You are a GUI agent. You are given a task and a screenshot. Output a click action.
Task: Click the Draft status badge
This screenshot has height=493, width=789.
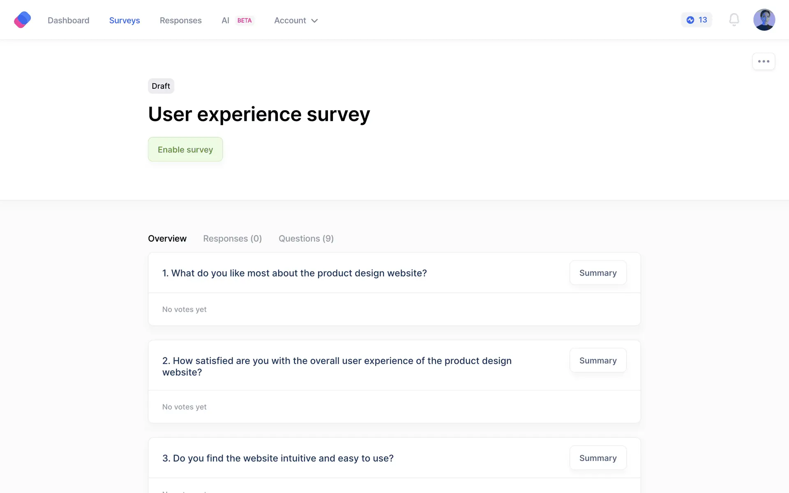click(x=161, y=86)
